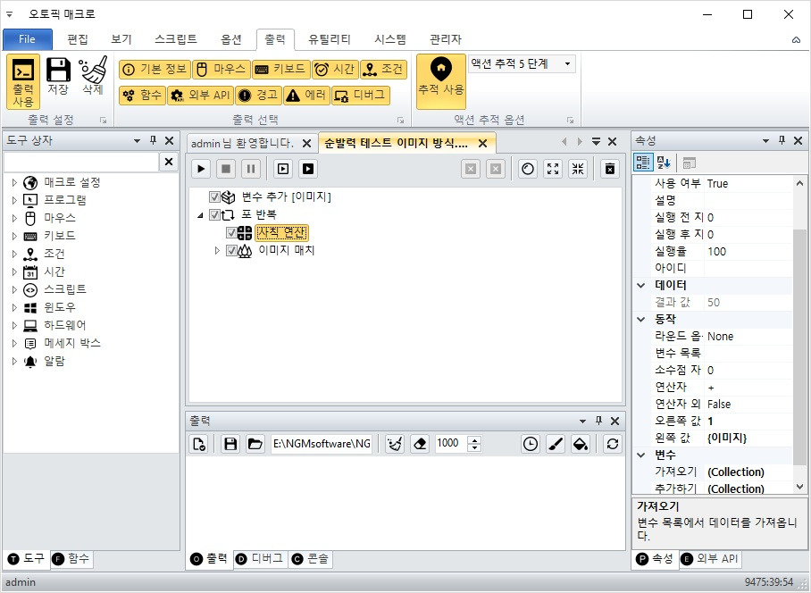
Task: Expand 알람 in the toolbox
Action: [x=14, y=361]
